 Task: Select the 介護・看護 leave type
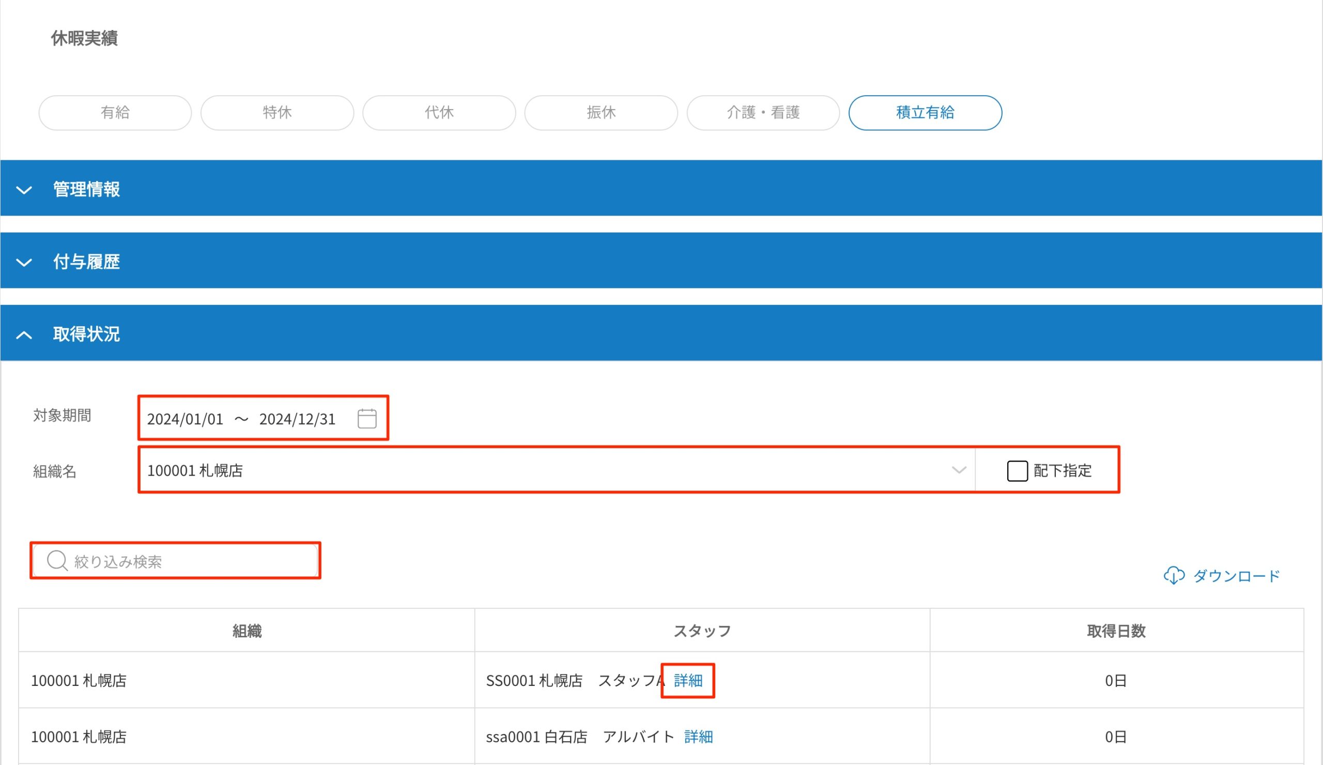coord(762,112)
